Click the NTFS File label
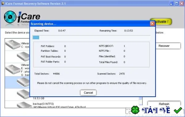This screenshot has height=117, width=185. 105,51
